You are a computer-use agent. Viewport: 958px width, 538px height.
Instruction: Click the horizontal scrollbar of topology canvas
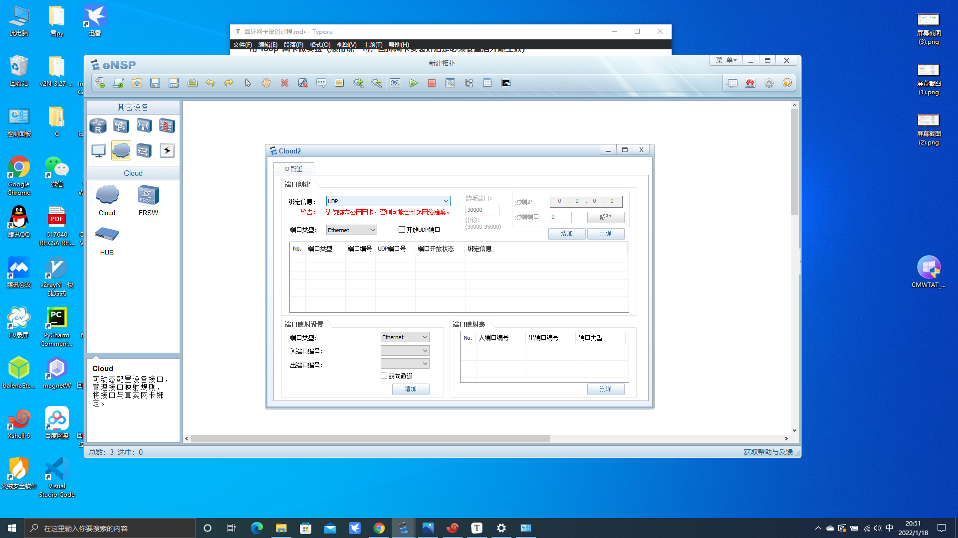pos(370,439)
